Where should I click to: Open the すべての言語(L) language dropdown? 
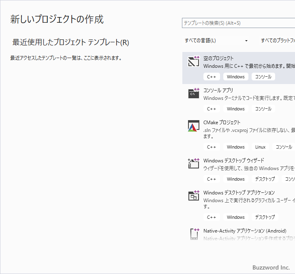[216, 41]
